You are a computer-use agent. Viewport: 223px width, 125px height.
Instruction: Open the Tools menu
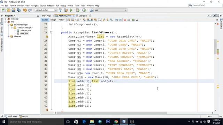tap(83, 6)
